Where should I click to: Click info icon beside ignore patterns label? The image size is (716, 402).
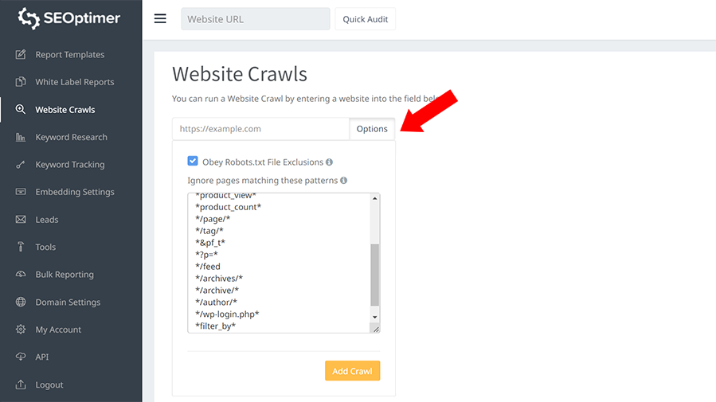point(343,181)
